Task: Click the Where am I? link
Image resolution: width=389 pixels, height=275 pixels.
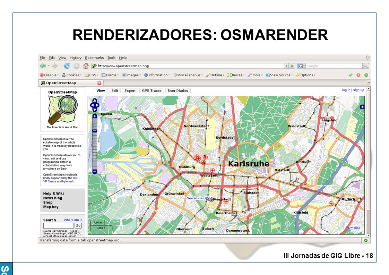Action: click(73, 220)
